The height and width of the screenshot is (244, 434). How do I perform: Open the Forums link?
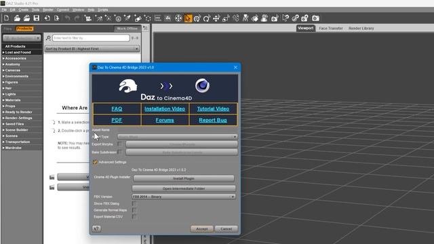point(165,120)
